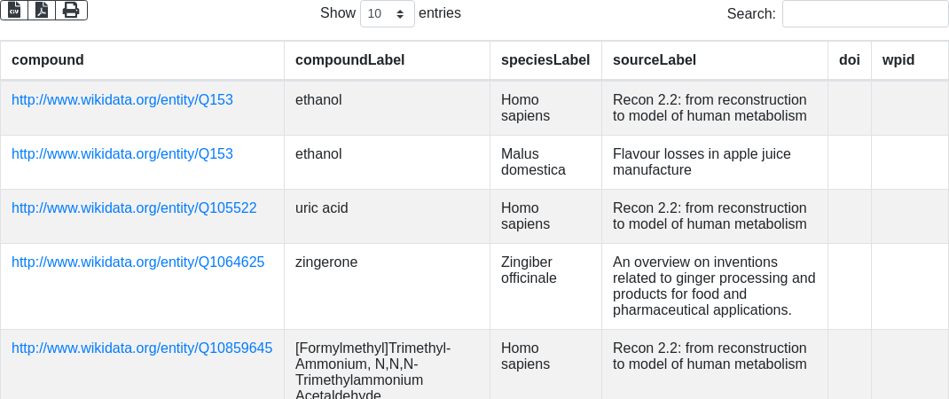
Task: Sort by the compoundLabel column header
Action: (x=349, y=60)
